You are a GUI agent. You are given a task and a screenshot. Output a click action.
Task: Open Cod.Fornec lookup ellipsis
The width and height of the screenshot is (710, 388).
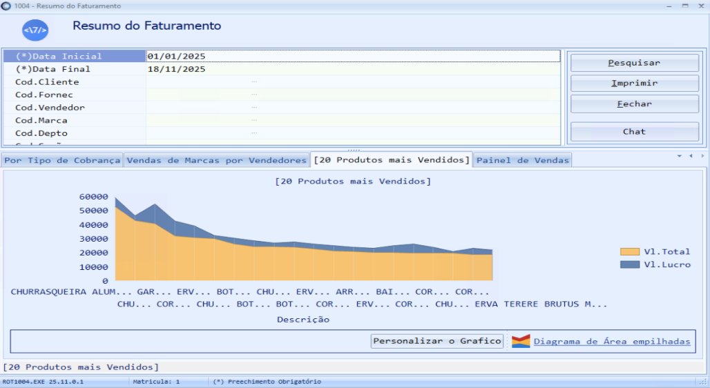click(x=254, y=95)
